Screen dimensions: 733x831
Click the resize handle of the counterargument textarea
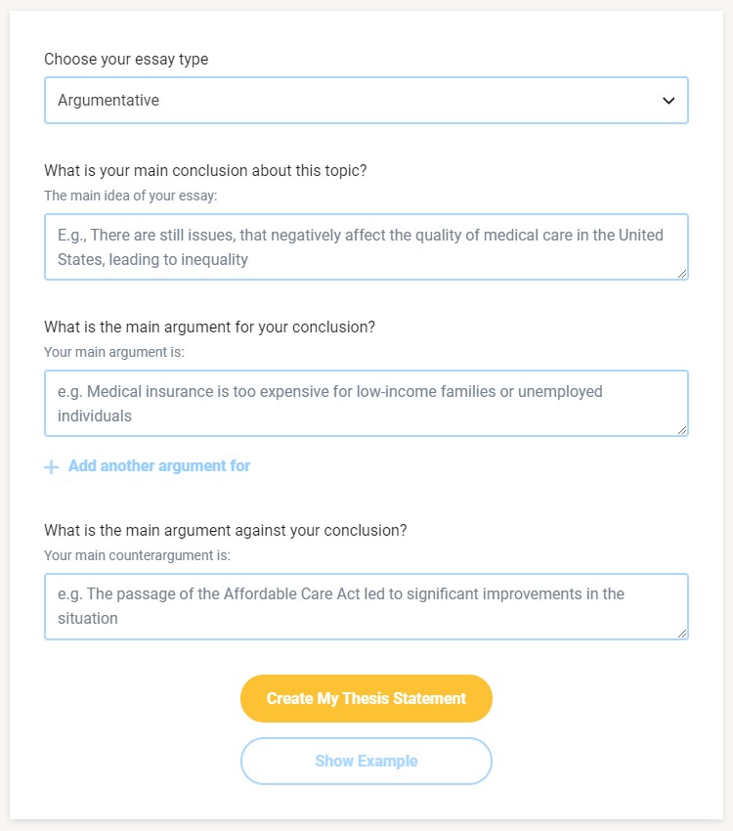click(x=682, y=633)
